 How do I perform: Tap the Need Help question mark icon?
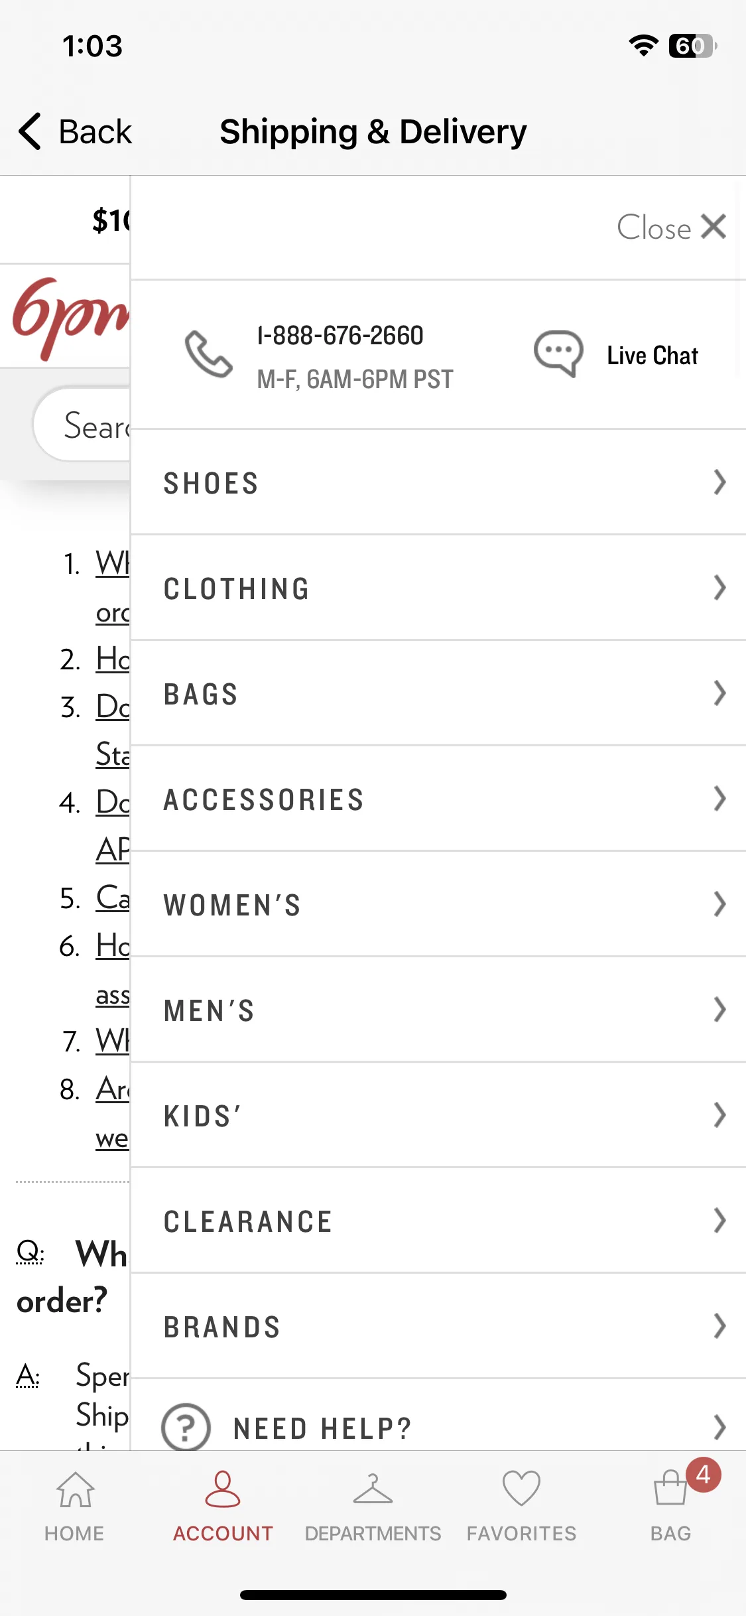point(186,1427)
